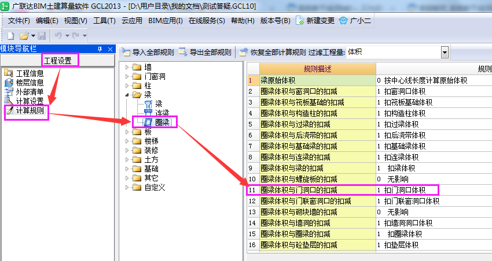Collapse the 梁 tree node

(x=127, y=95)
